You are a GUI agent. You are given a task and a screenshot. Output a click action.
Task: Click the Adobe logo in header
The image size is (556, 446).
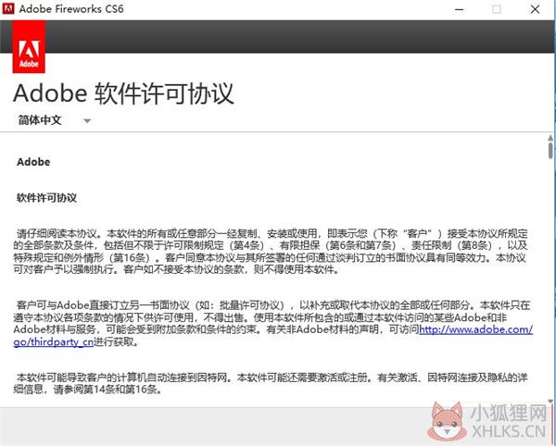click(29, 46)
